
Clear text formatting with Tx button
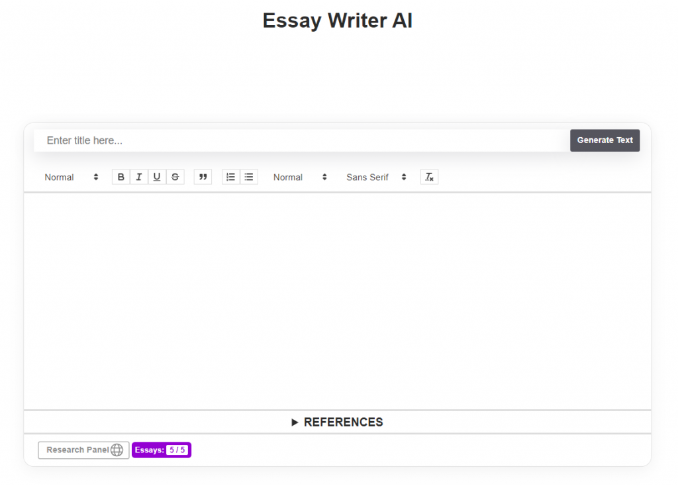428,177
